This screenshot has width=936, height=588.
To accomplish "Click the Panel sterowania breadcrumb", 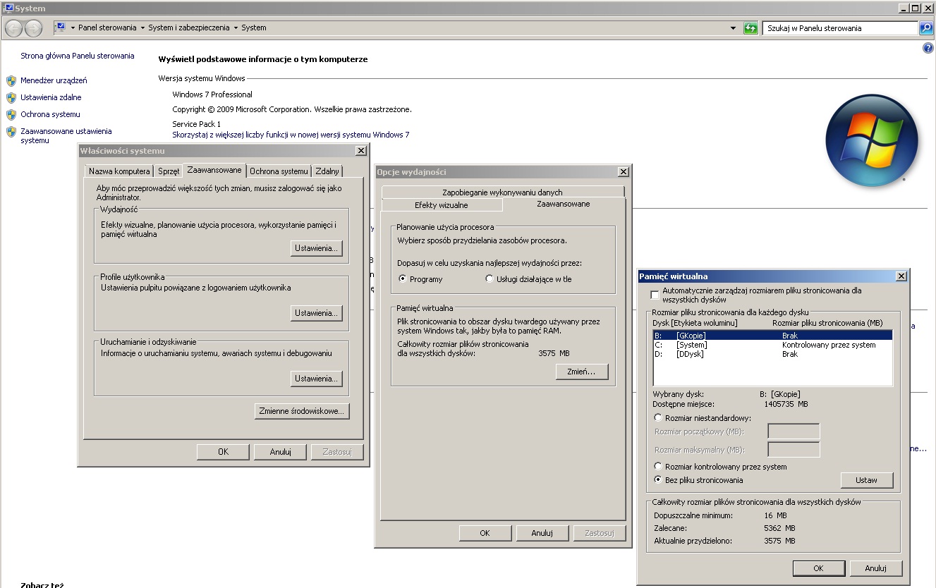I will click(x=107, y=28).
